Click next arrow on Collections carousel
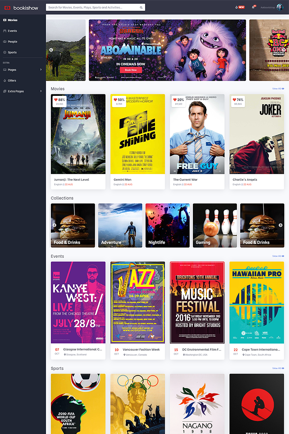 (x=280, y=225)
